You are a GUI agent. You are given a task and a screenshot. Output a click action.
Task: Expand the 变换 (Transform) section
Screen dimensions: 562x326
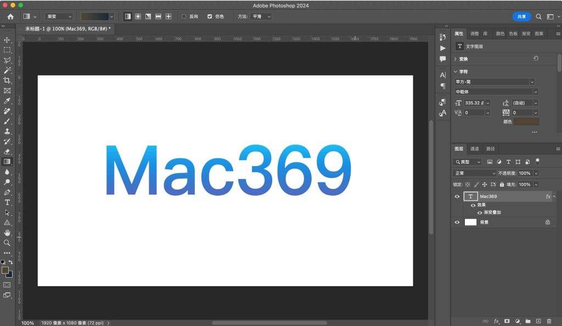[x=456, y=59]
